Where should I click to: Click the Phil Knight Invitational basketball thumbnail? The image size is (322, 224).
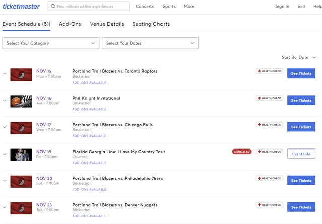(21, 101)
